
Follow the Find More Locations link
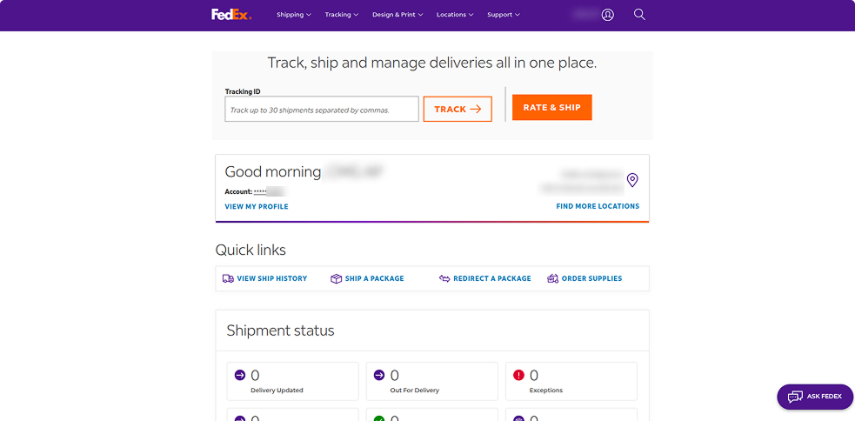click(598, 206)
